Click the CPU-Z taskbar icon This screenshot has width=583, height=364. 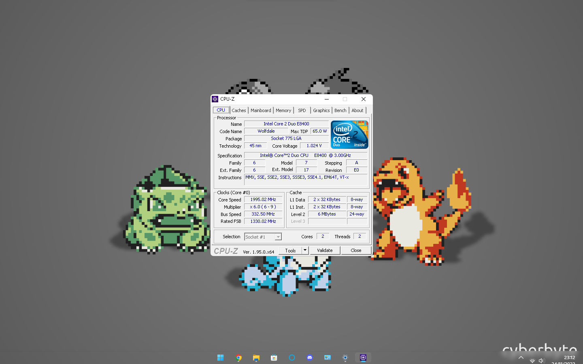coord(363,358)
